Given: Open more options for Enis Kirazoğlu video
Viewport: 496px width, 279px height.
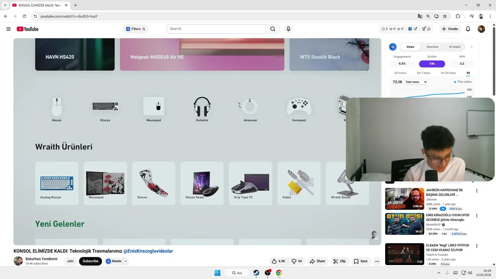Looking at the screenshot, I should pos(477,215).
